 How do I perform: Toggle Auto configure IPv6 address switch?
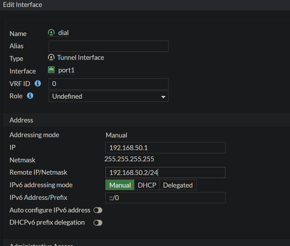[98, 210]
